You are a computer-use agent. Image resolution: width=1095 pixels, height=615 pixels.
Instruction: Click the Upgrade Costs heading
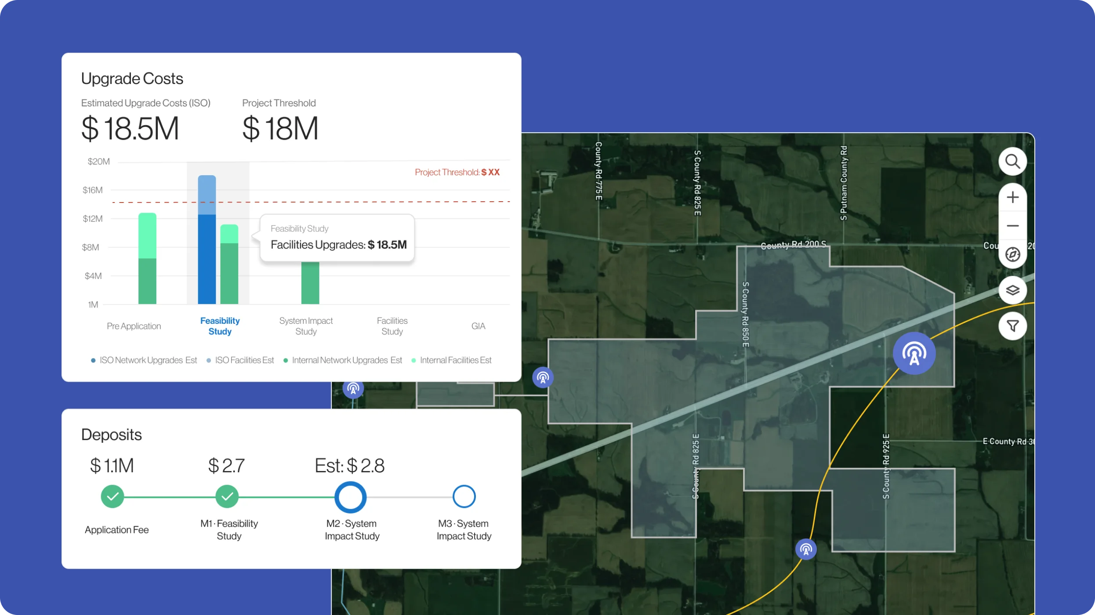(x=132, y=79)
